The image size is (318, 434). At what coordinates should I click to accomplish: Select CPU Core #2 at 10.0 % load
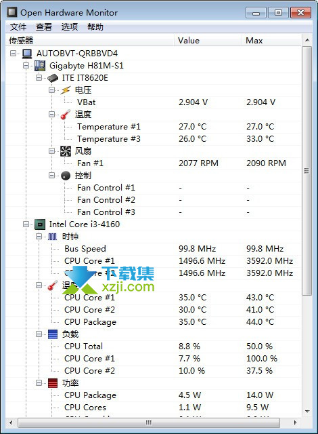154,371
